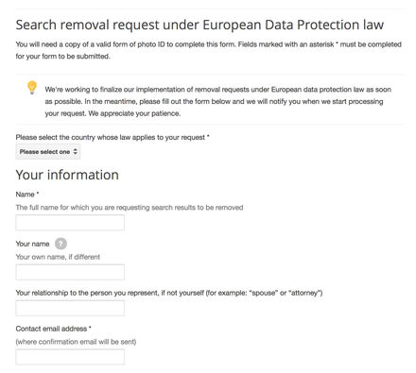Click the up-down arrows on country selector
Screen dimensions: 416x373
coord(75,151)
